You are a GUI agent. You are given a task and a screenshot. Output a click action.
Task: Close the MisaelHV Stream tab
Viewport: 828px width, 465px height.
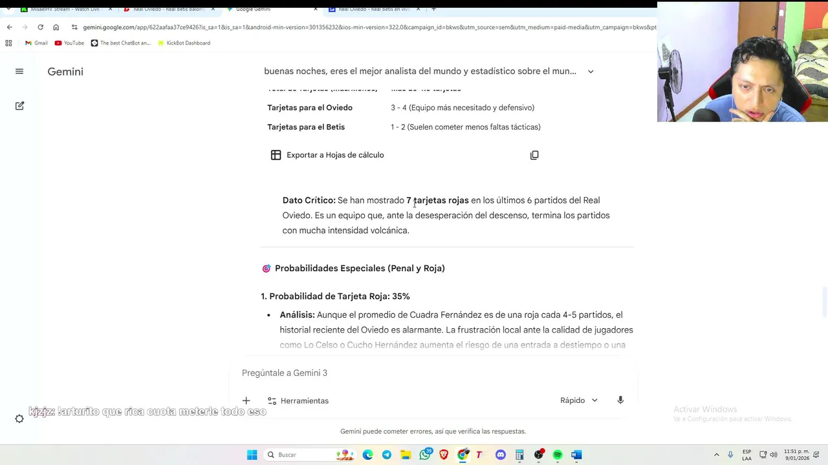coord(110,9)
